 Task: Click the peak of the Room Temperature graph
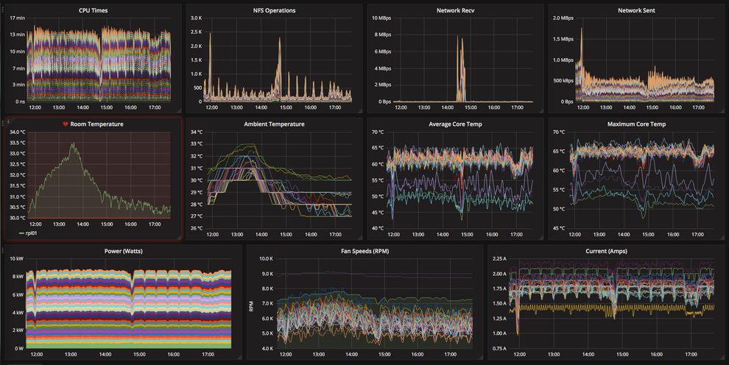(x=74, y=144)
